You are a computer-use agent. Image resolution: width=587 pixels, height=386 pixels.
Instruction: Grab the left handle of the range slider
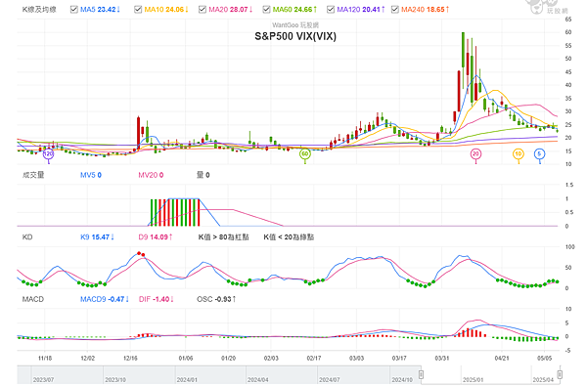coord(421,374)
